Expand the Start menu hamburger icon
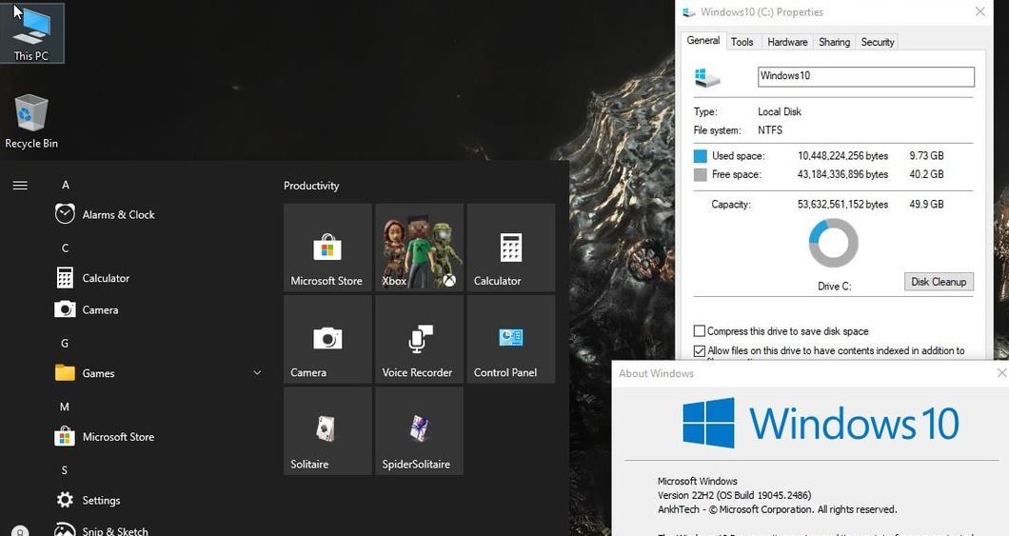This screenshot has width=1009, height=536. click(20, 186)
